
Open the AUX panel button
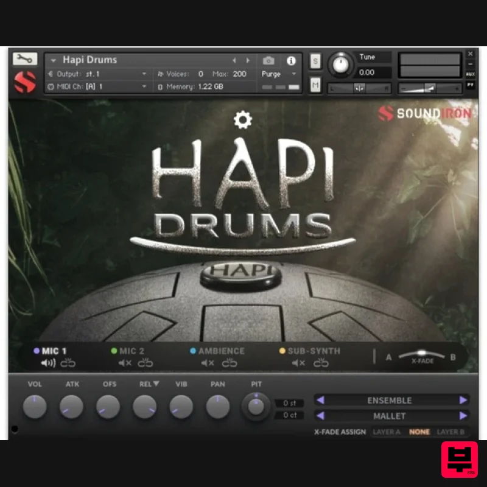[470, 74]
